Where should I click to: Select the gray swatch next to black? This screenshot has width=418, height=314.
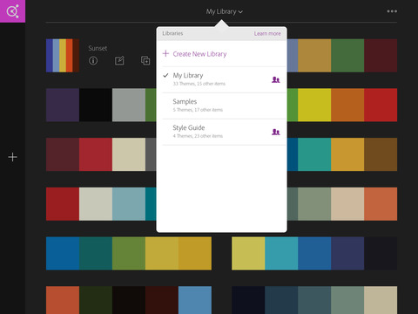point(129,105)
